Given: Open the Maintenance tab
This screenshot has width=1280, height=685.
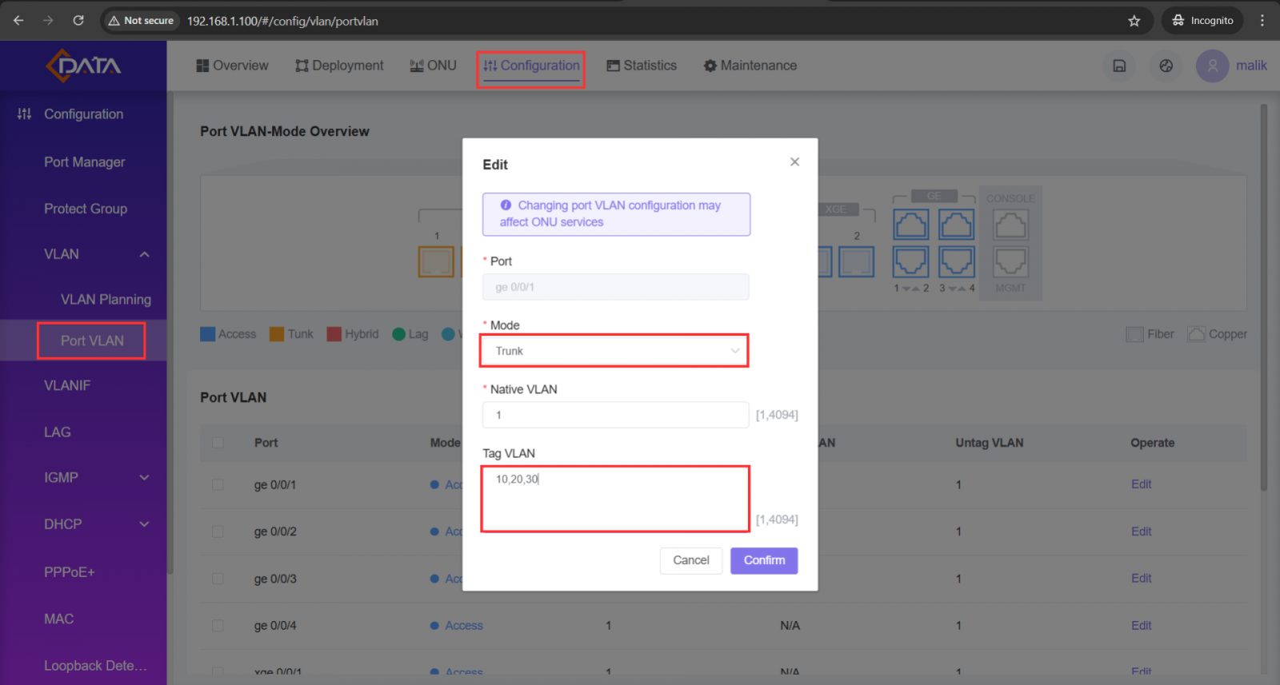Looking at the screenshot, I should tap(750, 66).
